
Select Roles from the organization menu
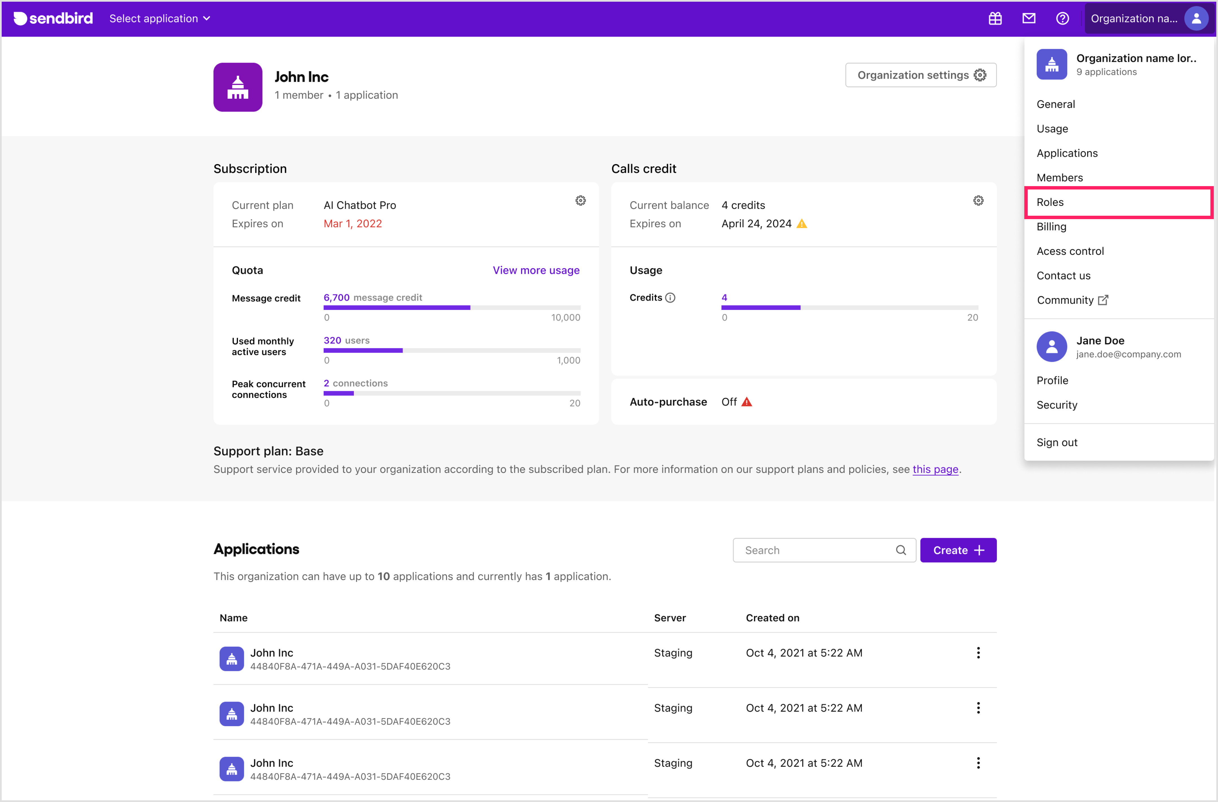click(1051, 202)
